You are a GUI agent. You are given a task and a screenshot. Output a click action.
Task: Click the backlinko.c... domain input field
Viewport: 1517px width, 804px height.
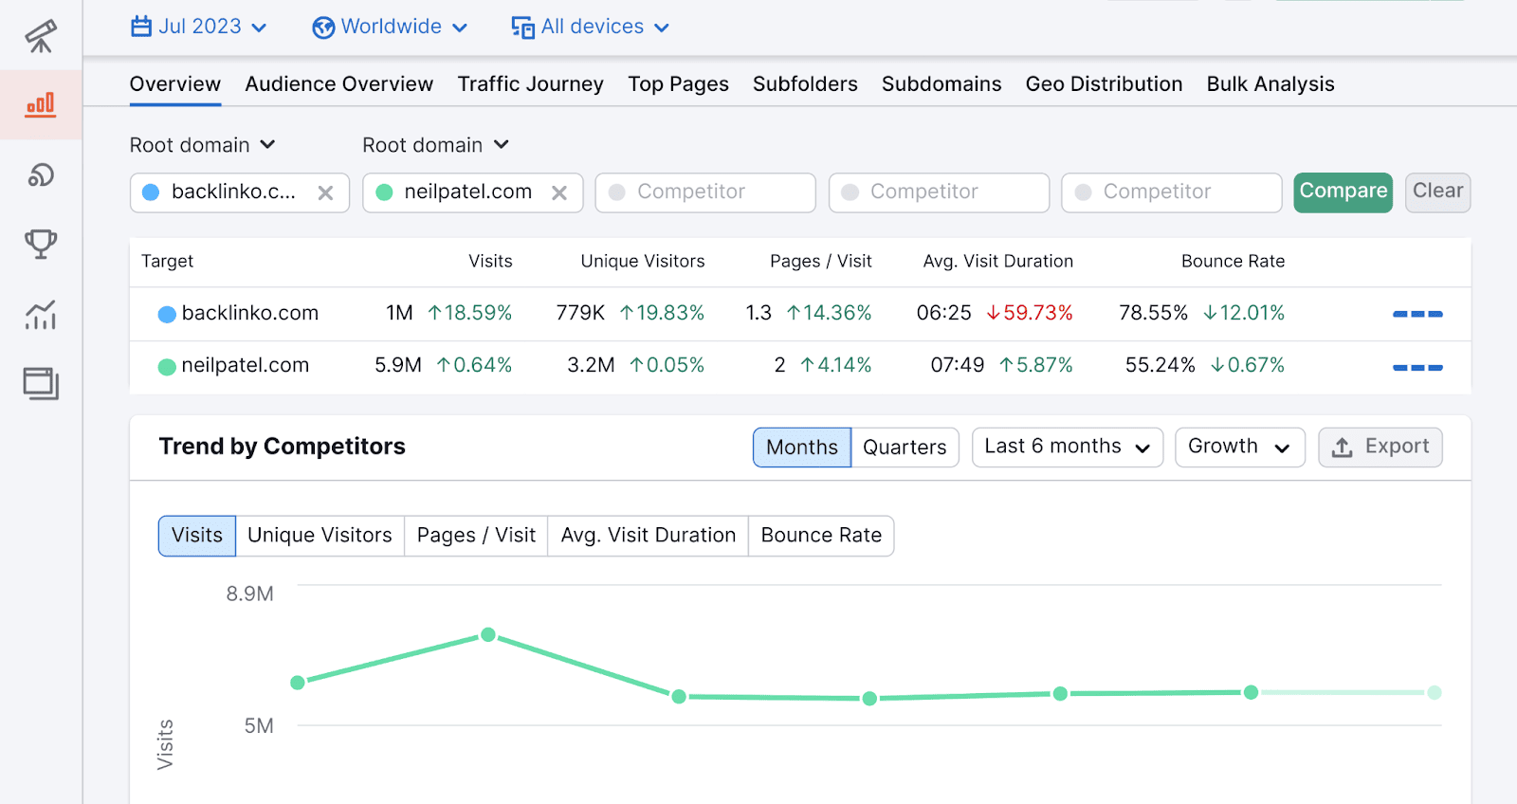(x=240, y=192)
